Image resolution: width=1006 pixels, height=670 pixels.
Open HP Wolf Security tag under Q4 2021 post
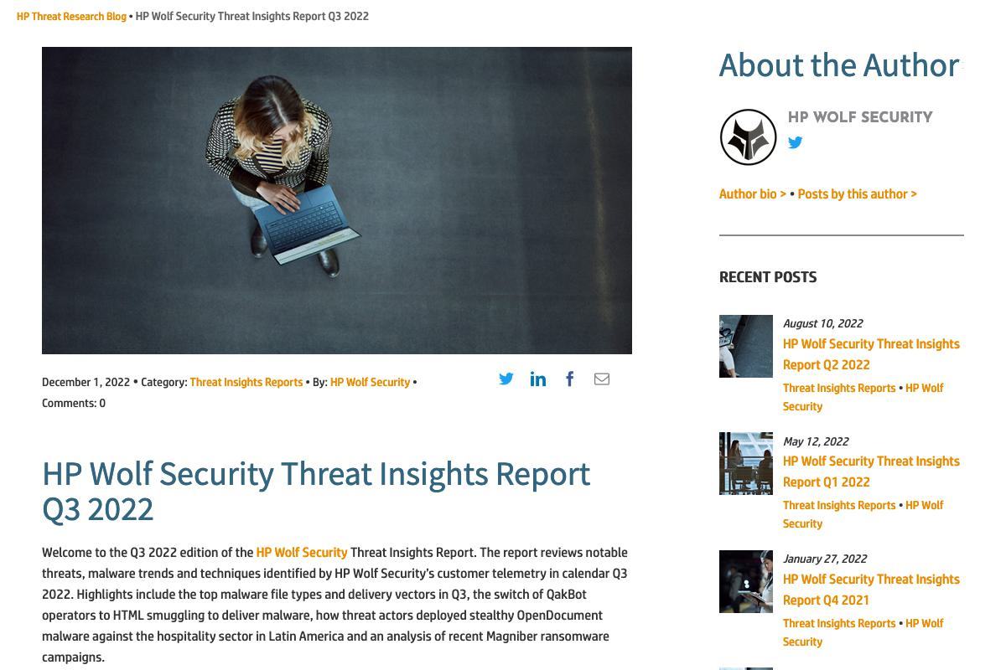pos(863,632)
